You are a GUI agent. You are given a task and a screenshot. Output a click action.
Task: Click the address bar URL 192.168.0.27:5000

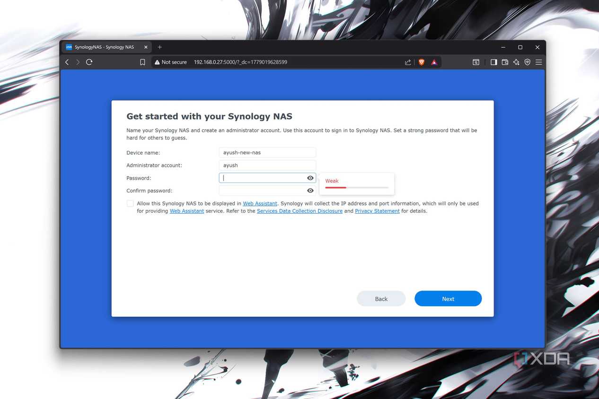240,62
